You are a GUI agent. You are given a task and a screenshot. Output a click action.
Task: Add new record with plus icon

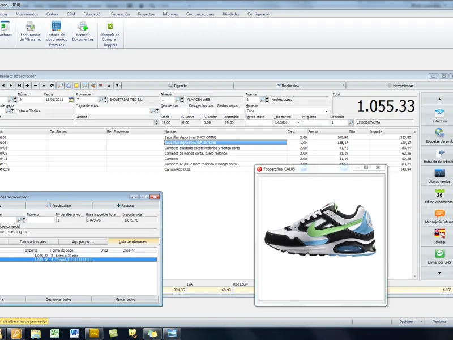pos(27,86)
